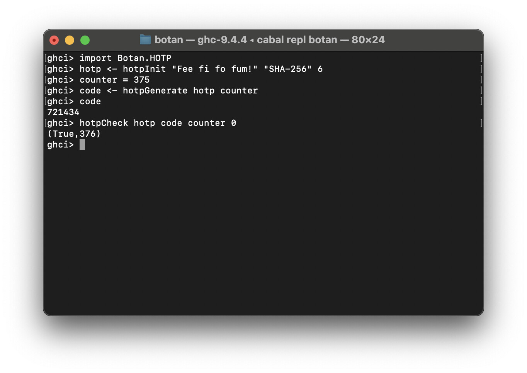
Task: Click the 'cabal repl botan' title segment
Action: [x=297, y=40]
